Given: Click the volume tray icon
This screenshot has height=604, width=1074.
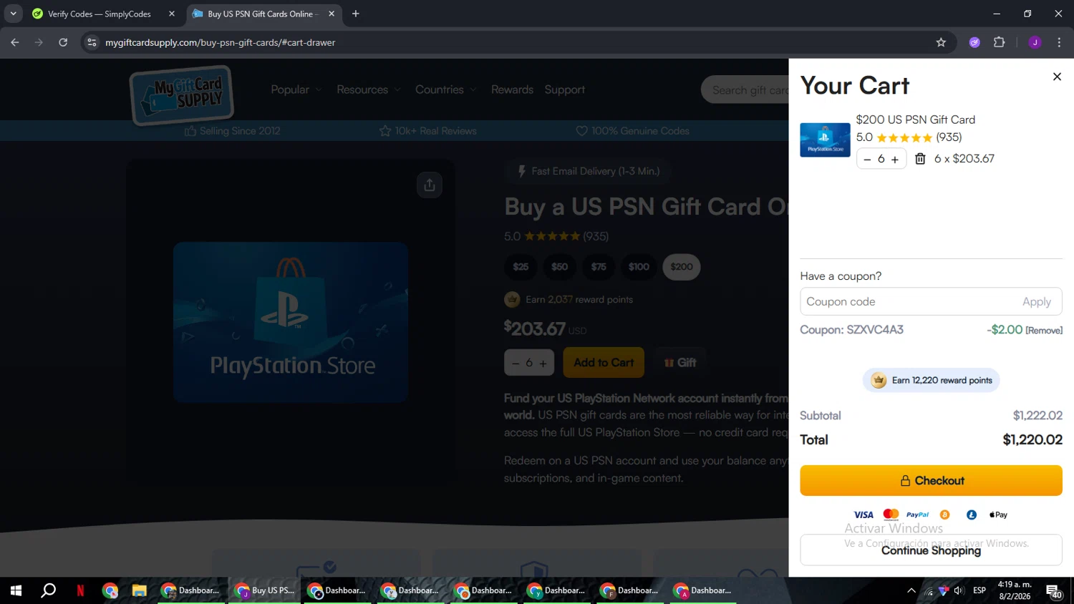Looking at the screenshot, I should click(x=959, y=590).
